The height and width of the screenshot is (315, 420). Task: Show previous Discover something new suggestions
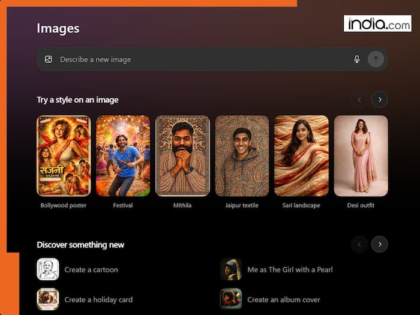(359, 244)
